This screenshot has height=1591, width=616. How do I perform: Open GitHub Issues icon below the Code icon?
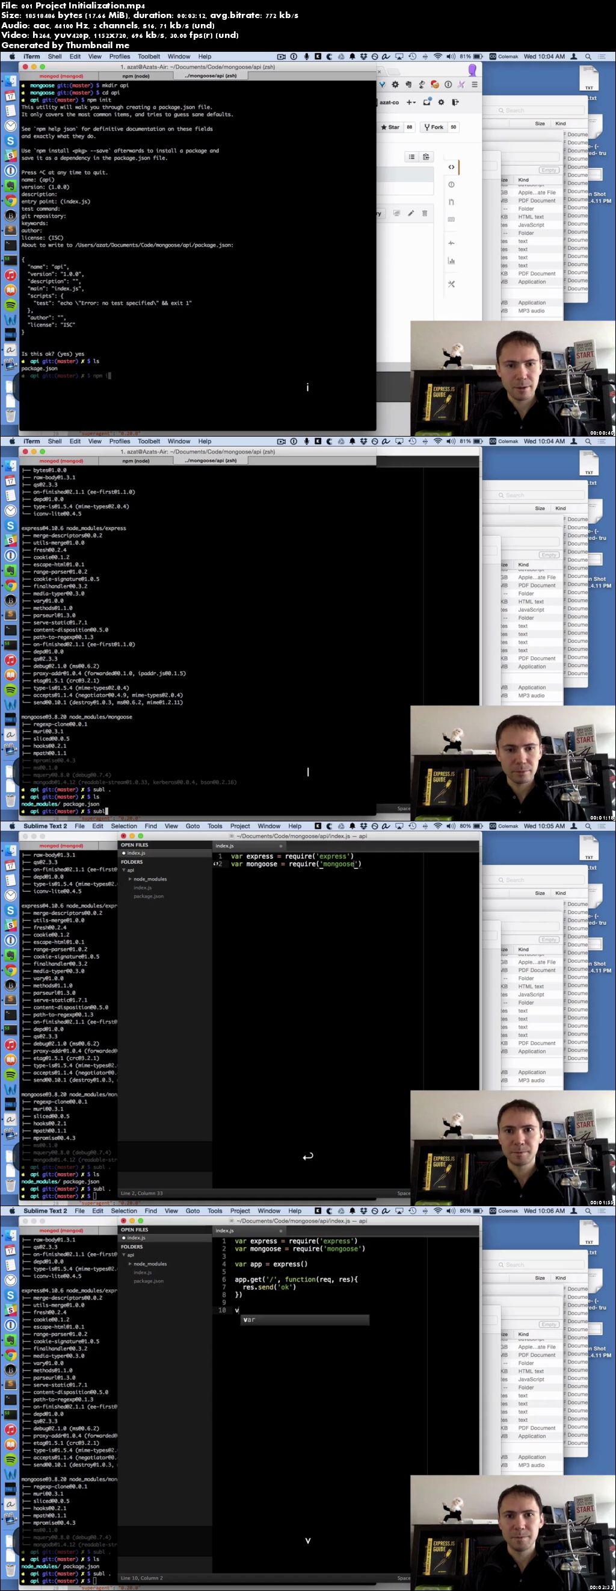[x=451, y=185]
